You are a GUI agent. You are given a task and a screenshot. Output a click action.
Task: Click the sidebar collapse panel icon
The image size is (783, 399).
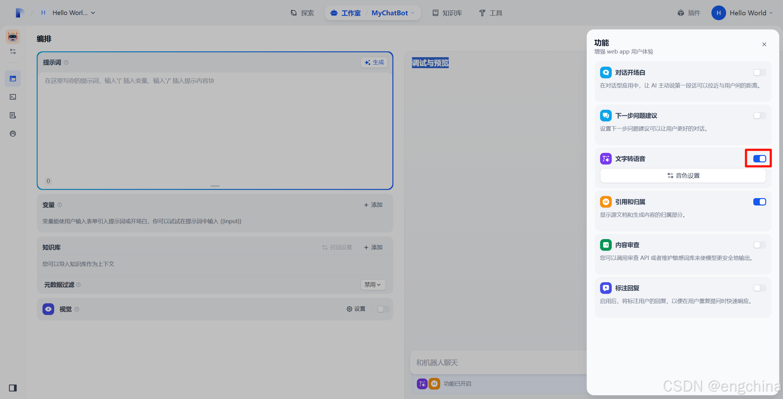[x=13, y=388]
